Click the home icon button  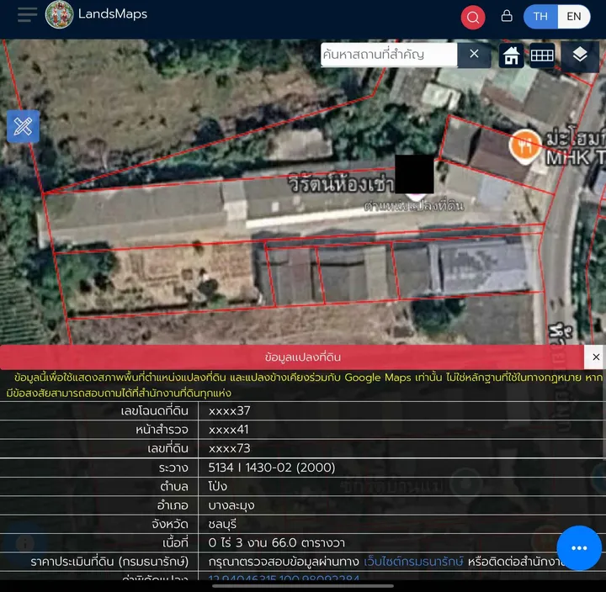pyautogui.click(x=511, y=55)
